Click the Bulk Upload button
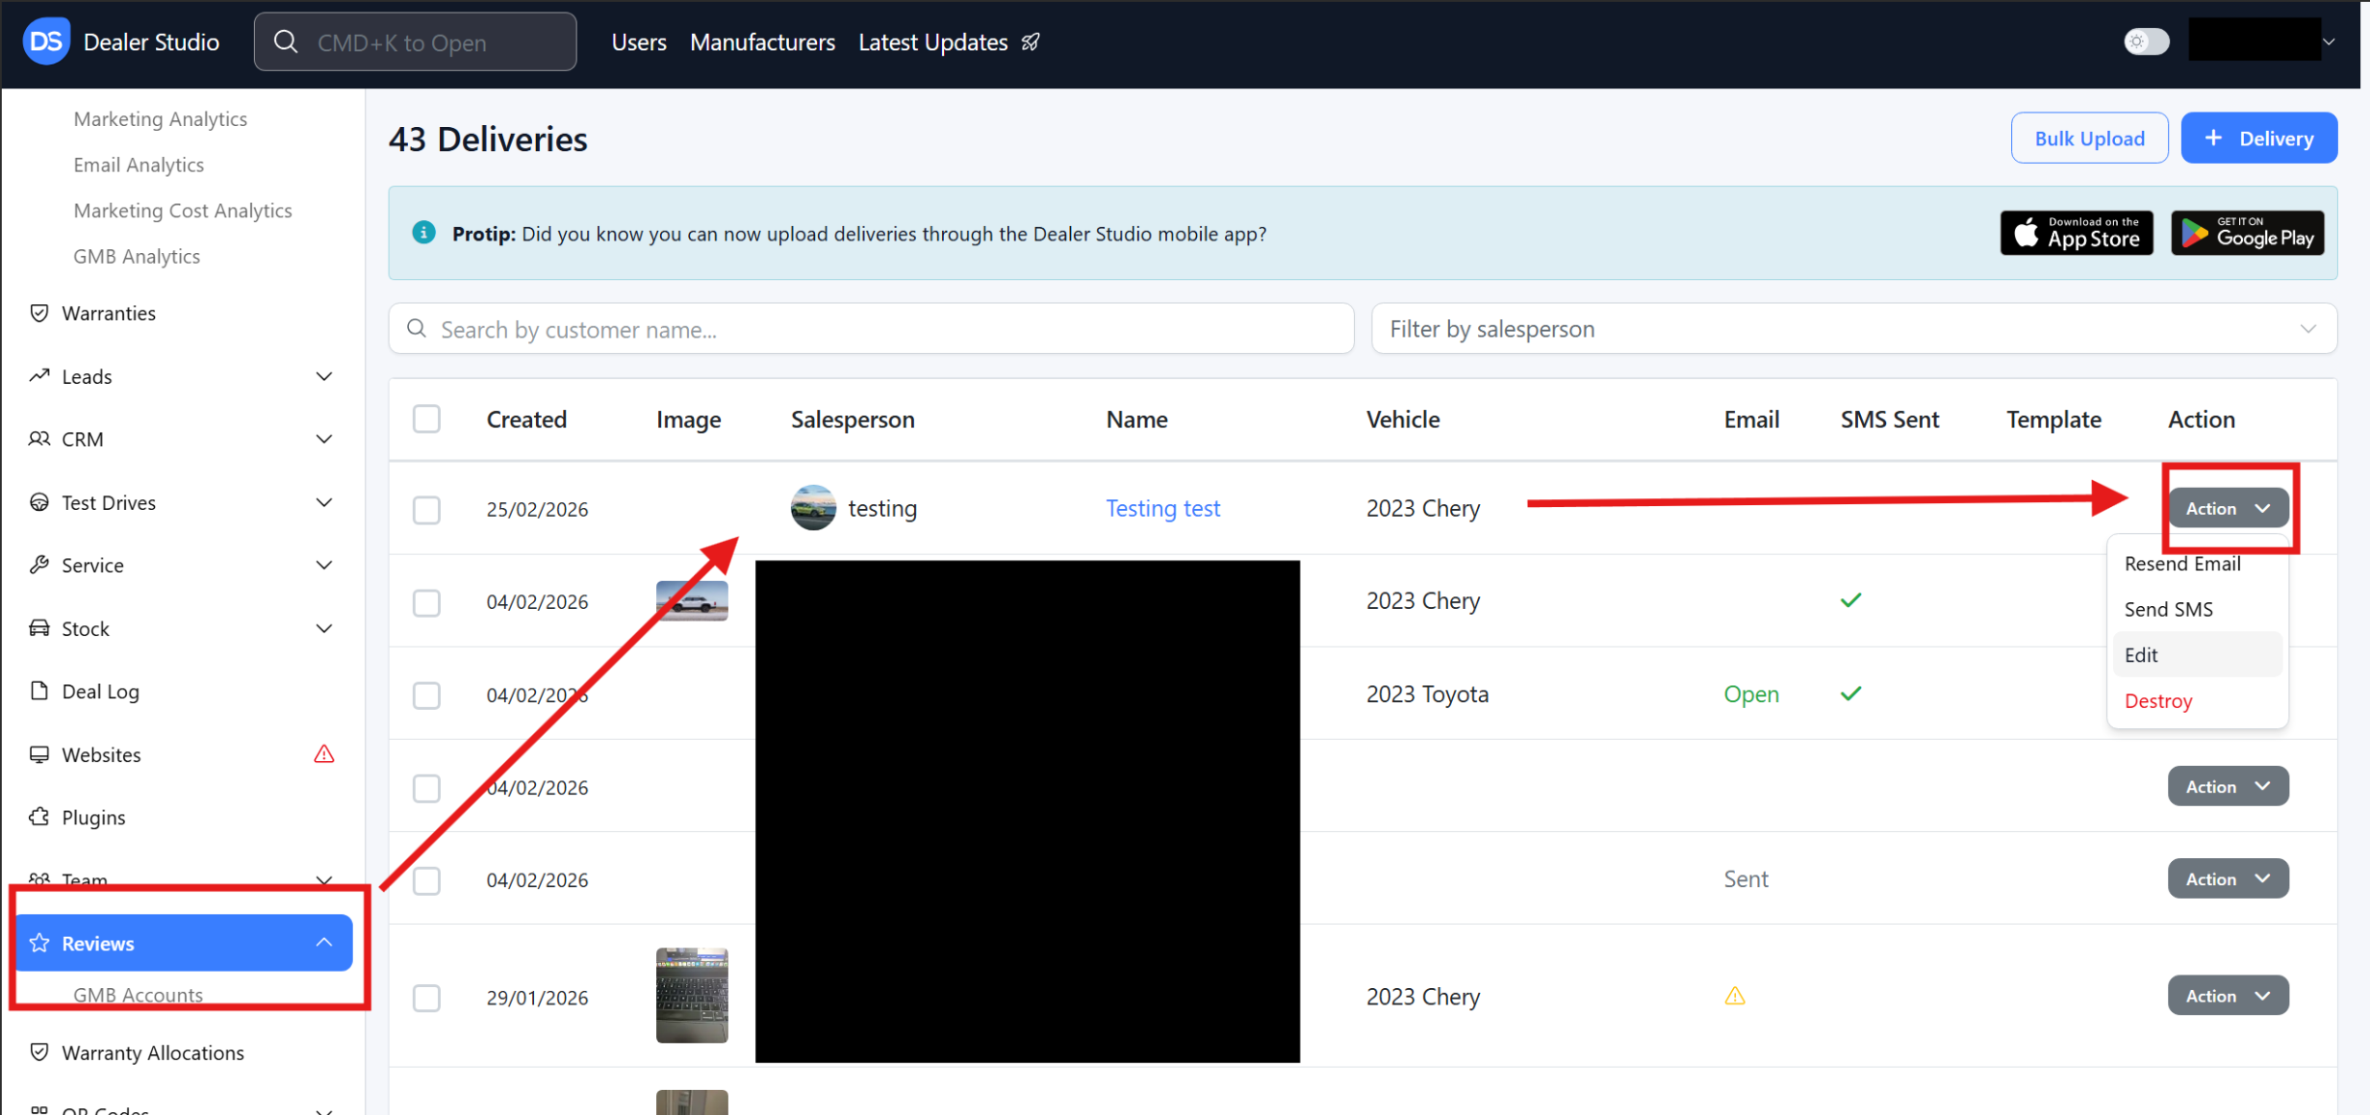 [2088, 139]
